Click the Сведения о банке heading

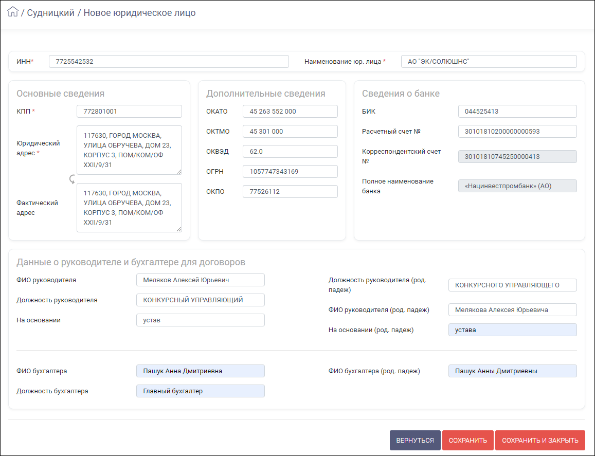(x=401, y=94)
